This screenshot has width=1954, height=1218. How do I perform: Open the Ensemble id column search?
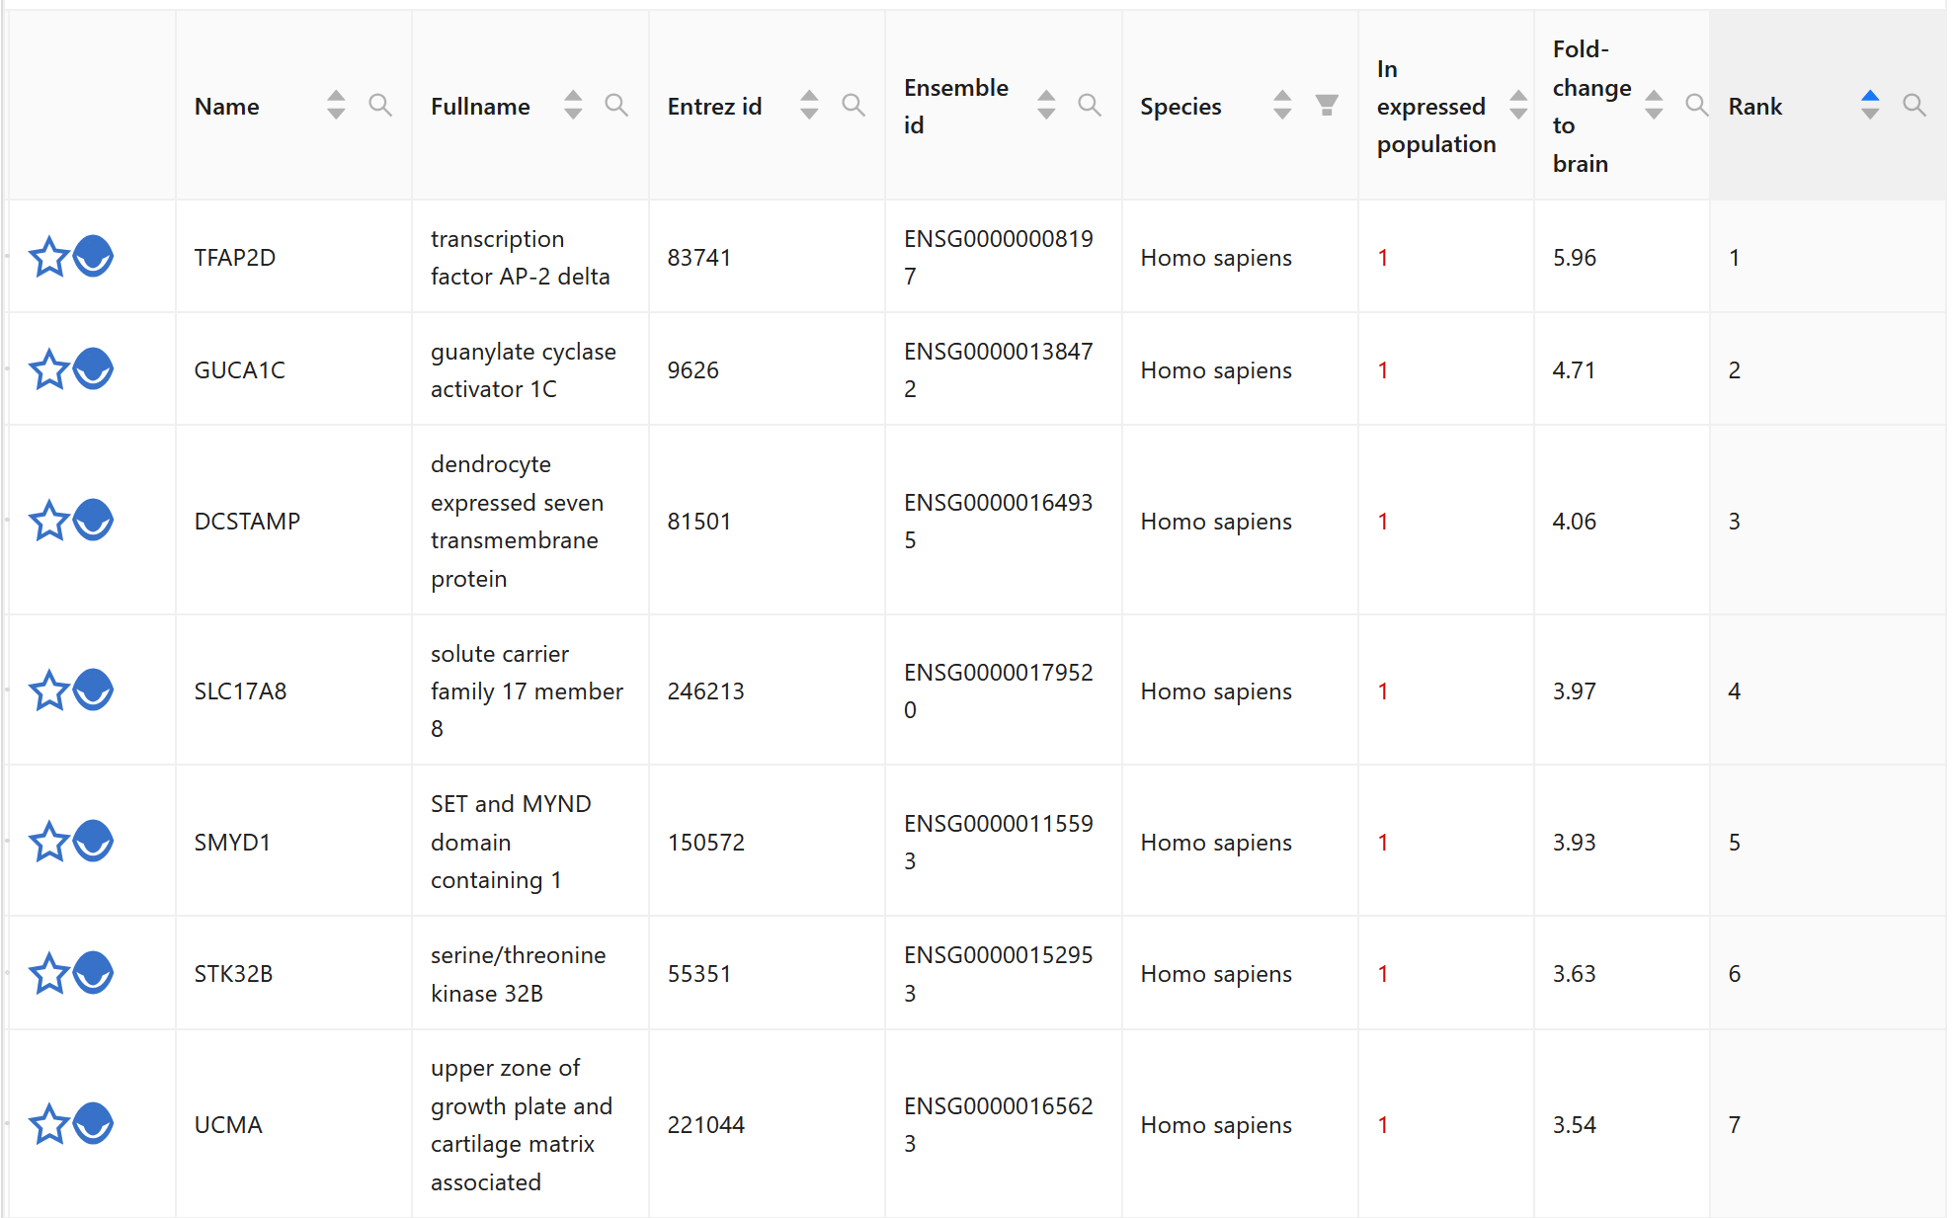(x=1089, y=105)
